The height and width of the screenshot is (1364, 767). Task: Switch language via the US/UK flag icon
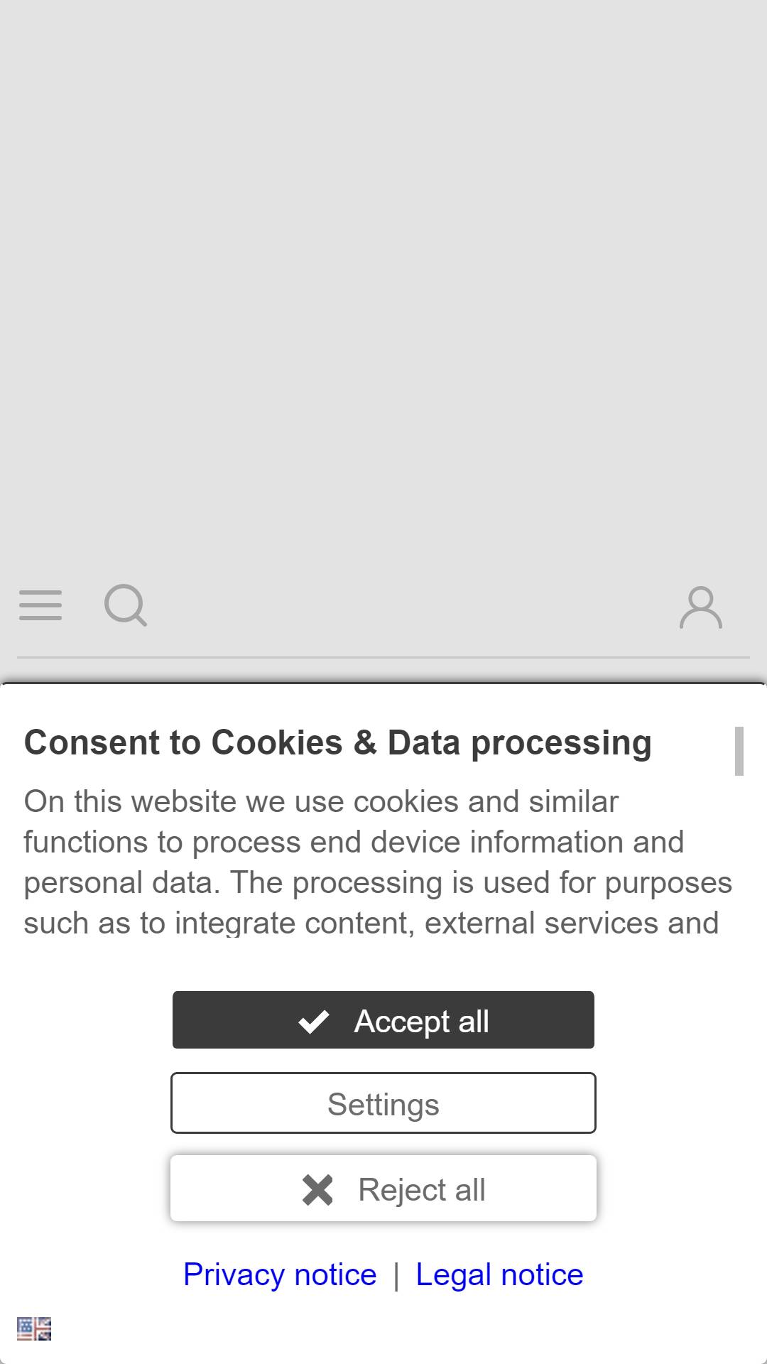[x=34, y=1328]
